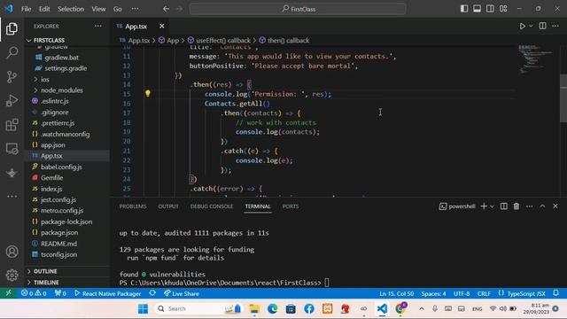Open the Extensions view
This screenshot has width=567, height=319.
tap(12, 125)
